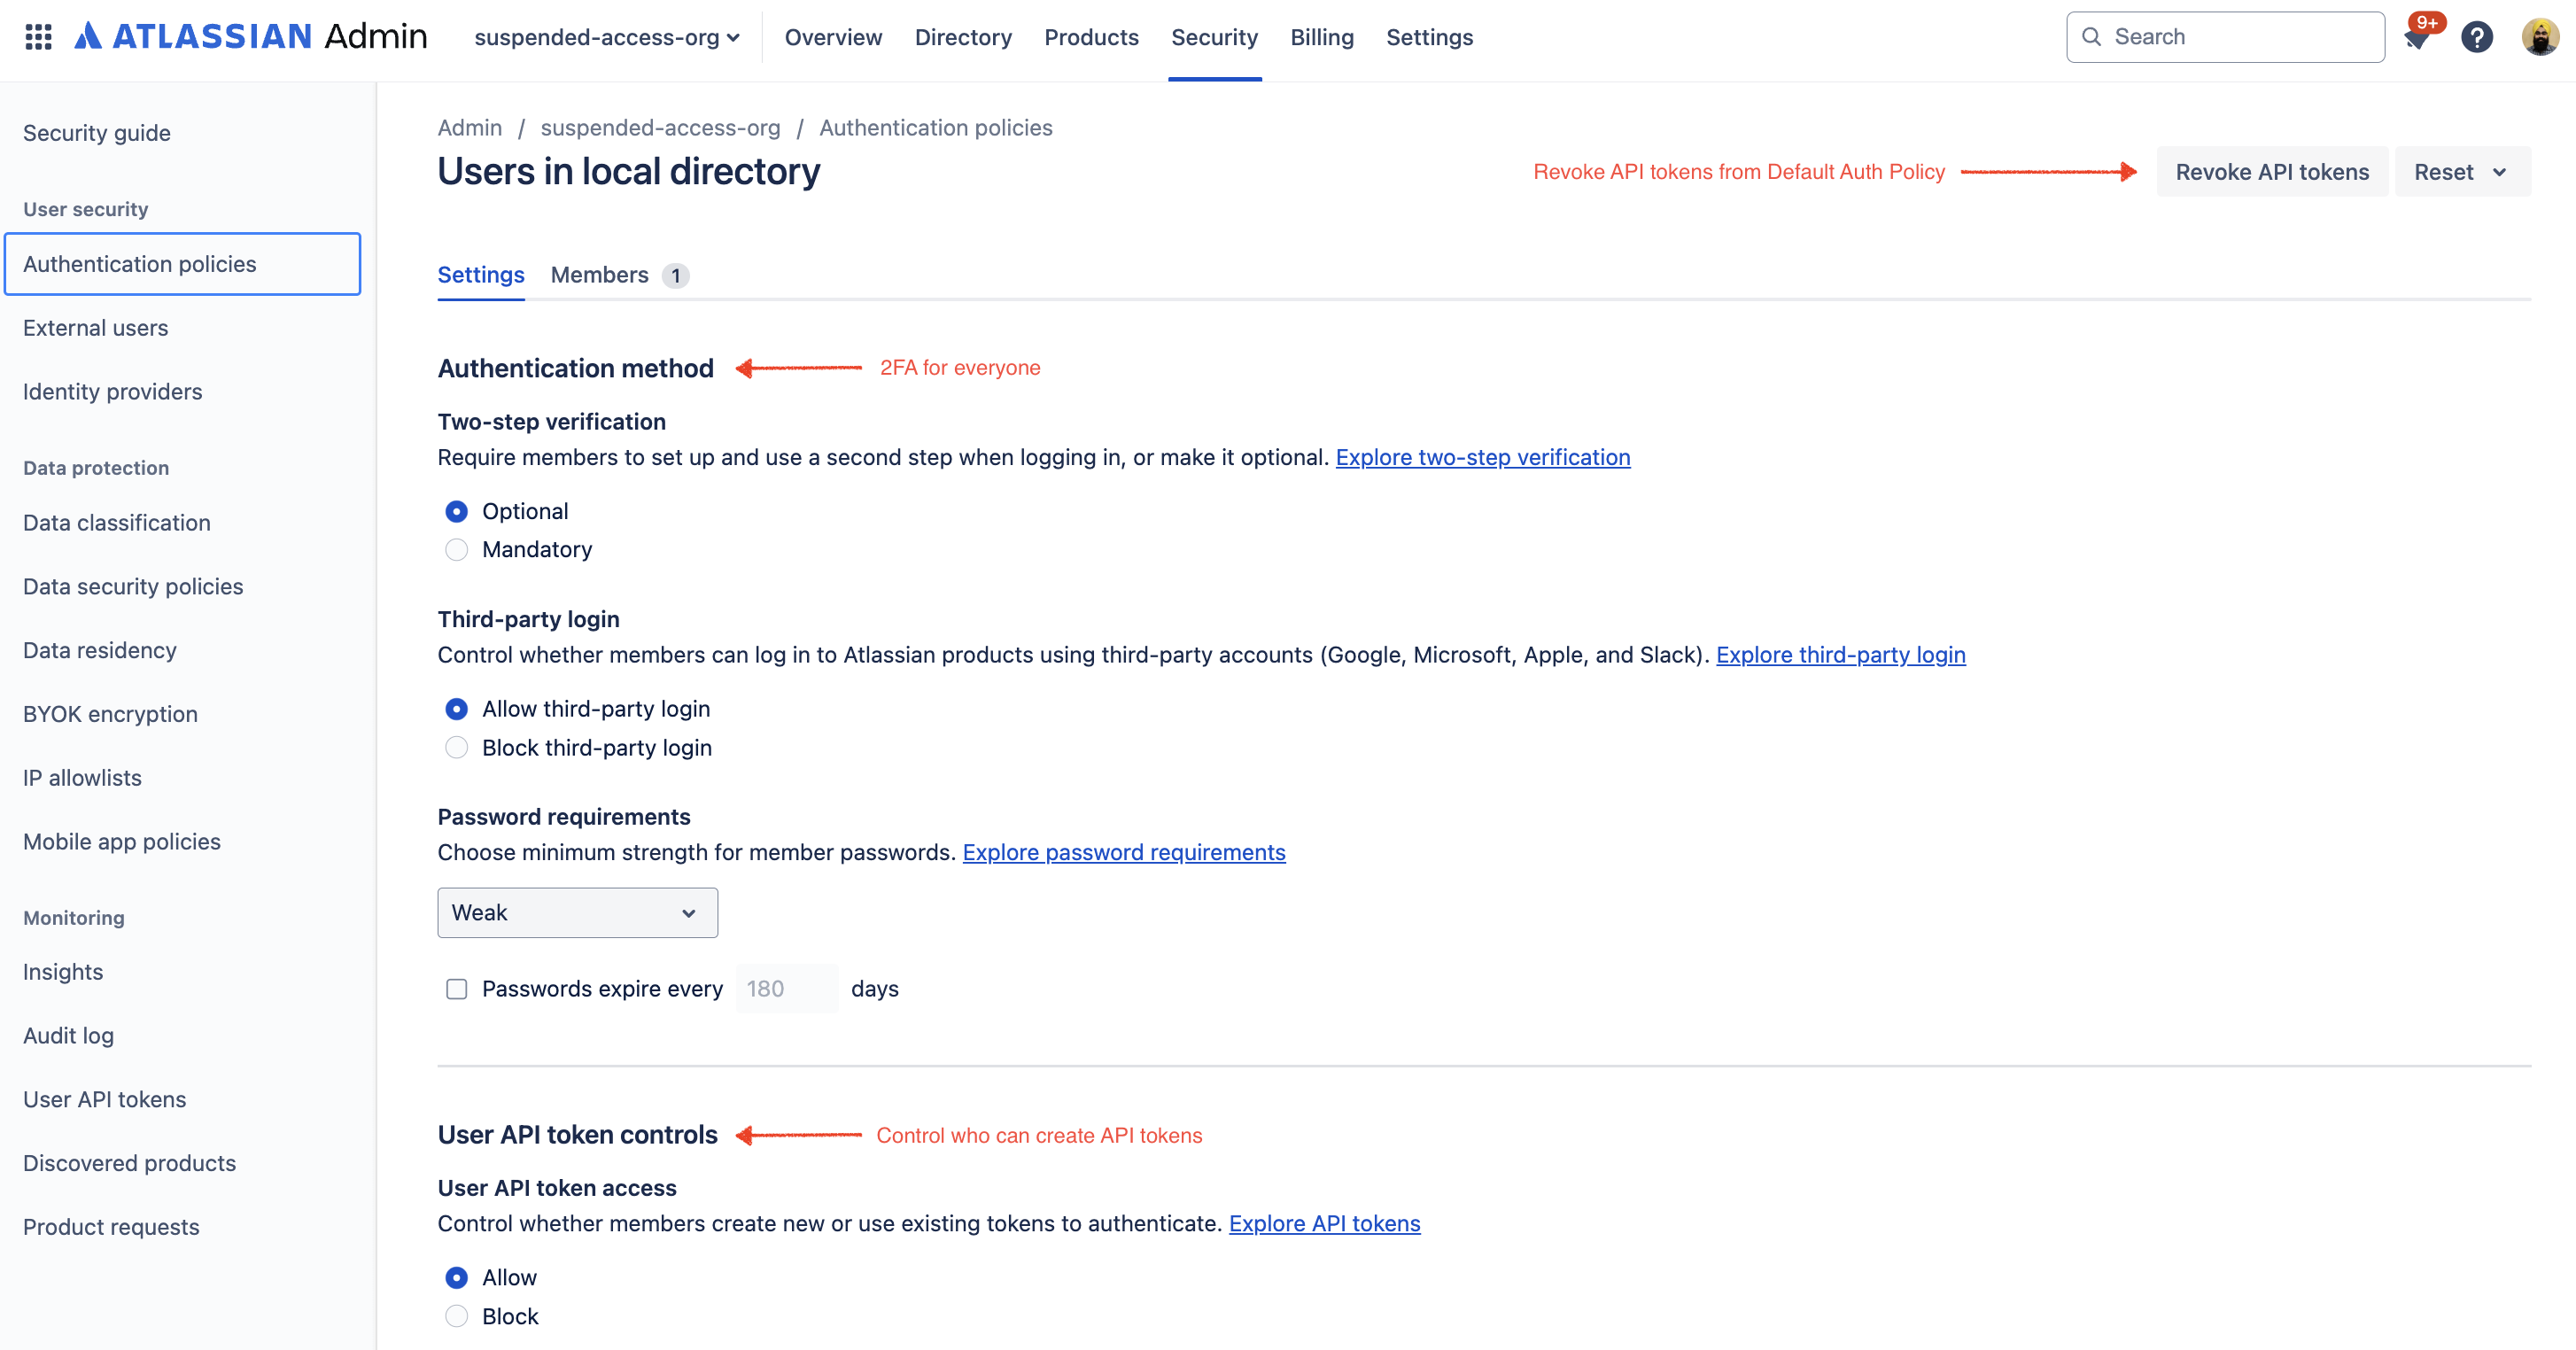2576x1350 pixels.
Task: Open User API tokens in the sidebar
Action: 104,1100
